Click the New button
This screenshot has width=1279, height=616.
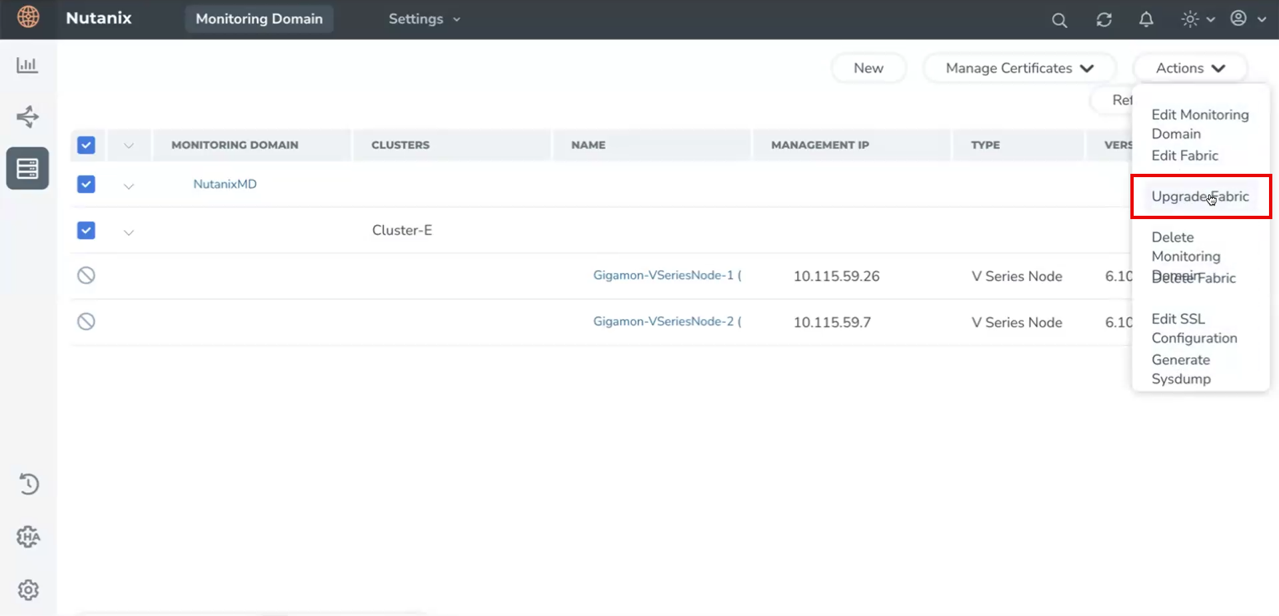[x=868, y=69]
